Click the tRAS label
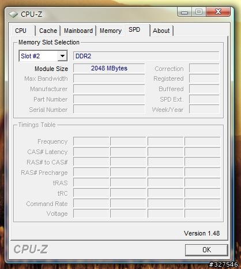The image size is (241, 269). point(61,183)
